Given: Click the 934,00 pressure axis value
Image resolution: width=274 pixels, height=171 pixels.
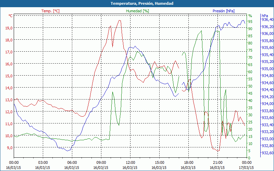Looking at the screenshot, I should [x=267, y=104].
